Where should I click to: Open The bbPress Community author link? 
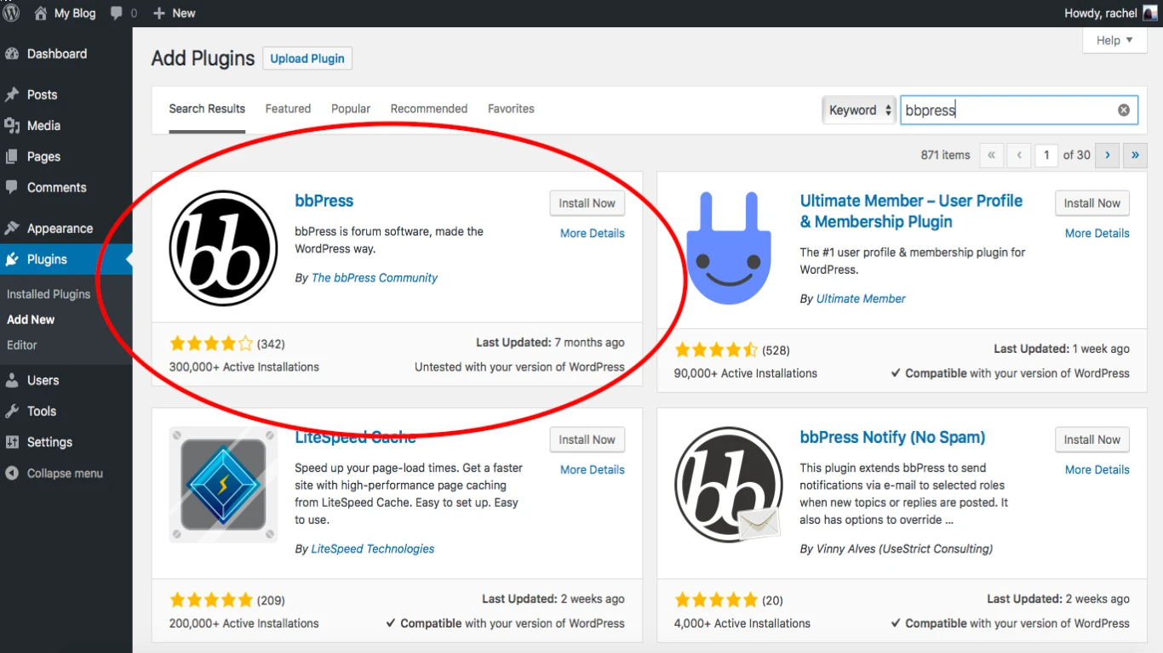pos(375,278)
